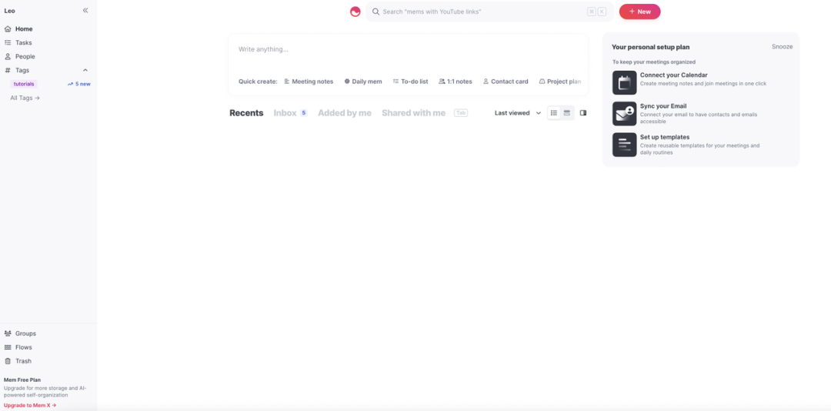This screenshot has width=831, height=411.
Task: Create a Daily mem
Action: click(x=363, y=82)
